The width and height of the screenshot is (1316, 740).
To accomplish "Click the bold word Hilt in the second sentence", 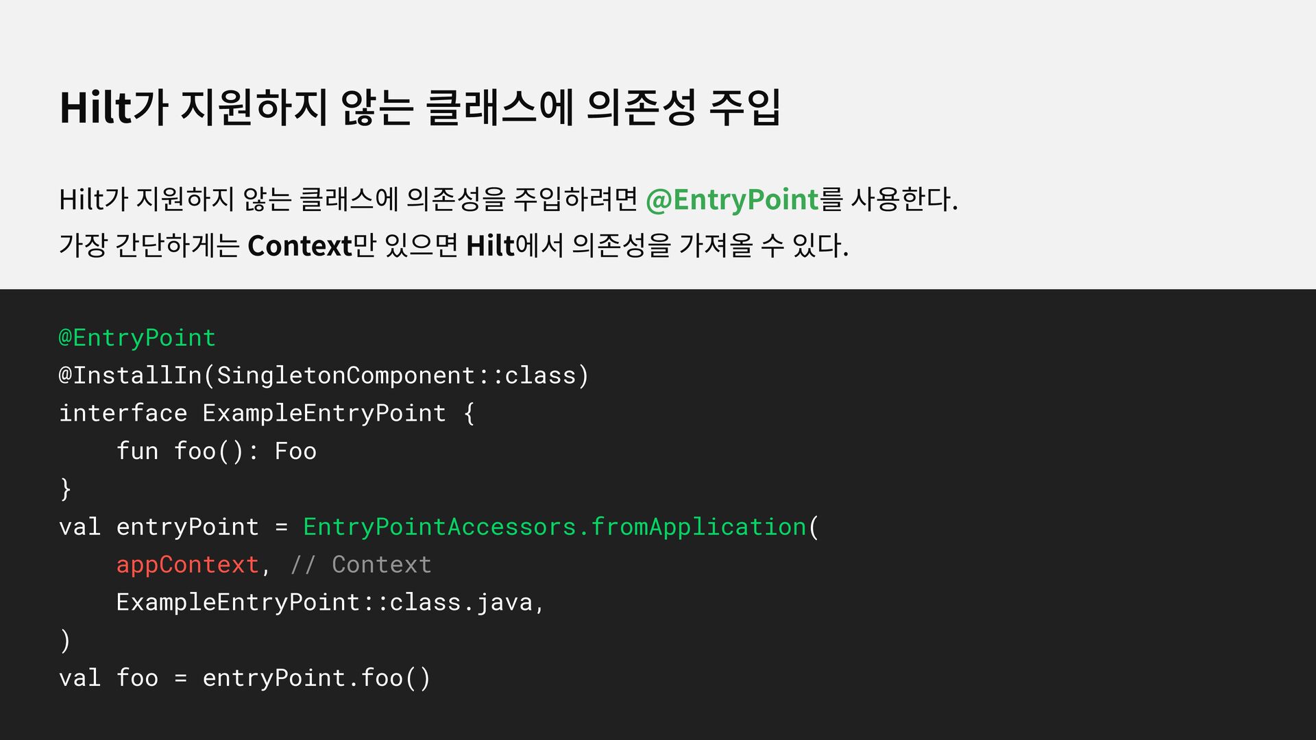I will tap(489, 246).
